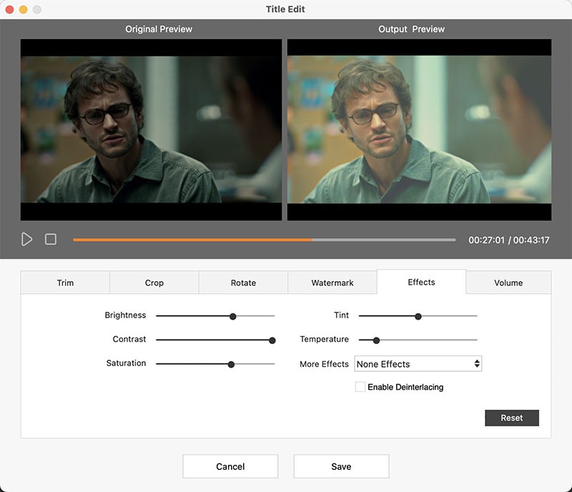This screenshot has width=572, height=492.
Task: Switch to the Trim tab
Action: coord(64,282)
